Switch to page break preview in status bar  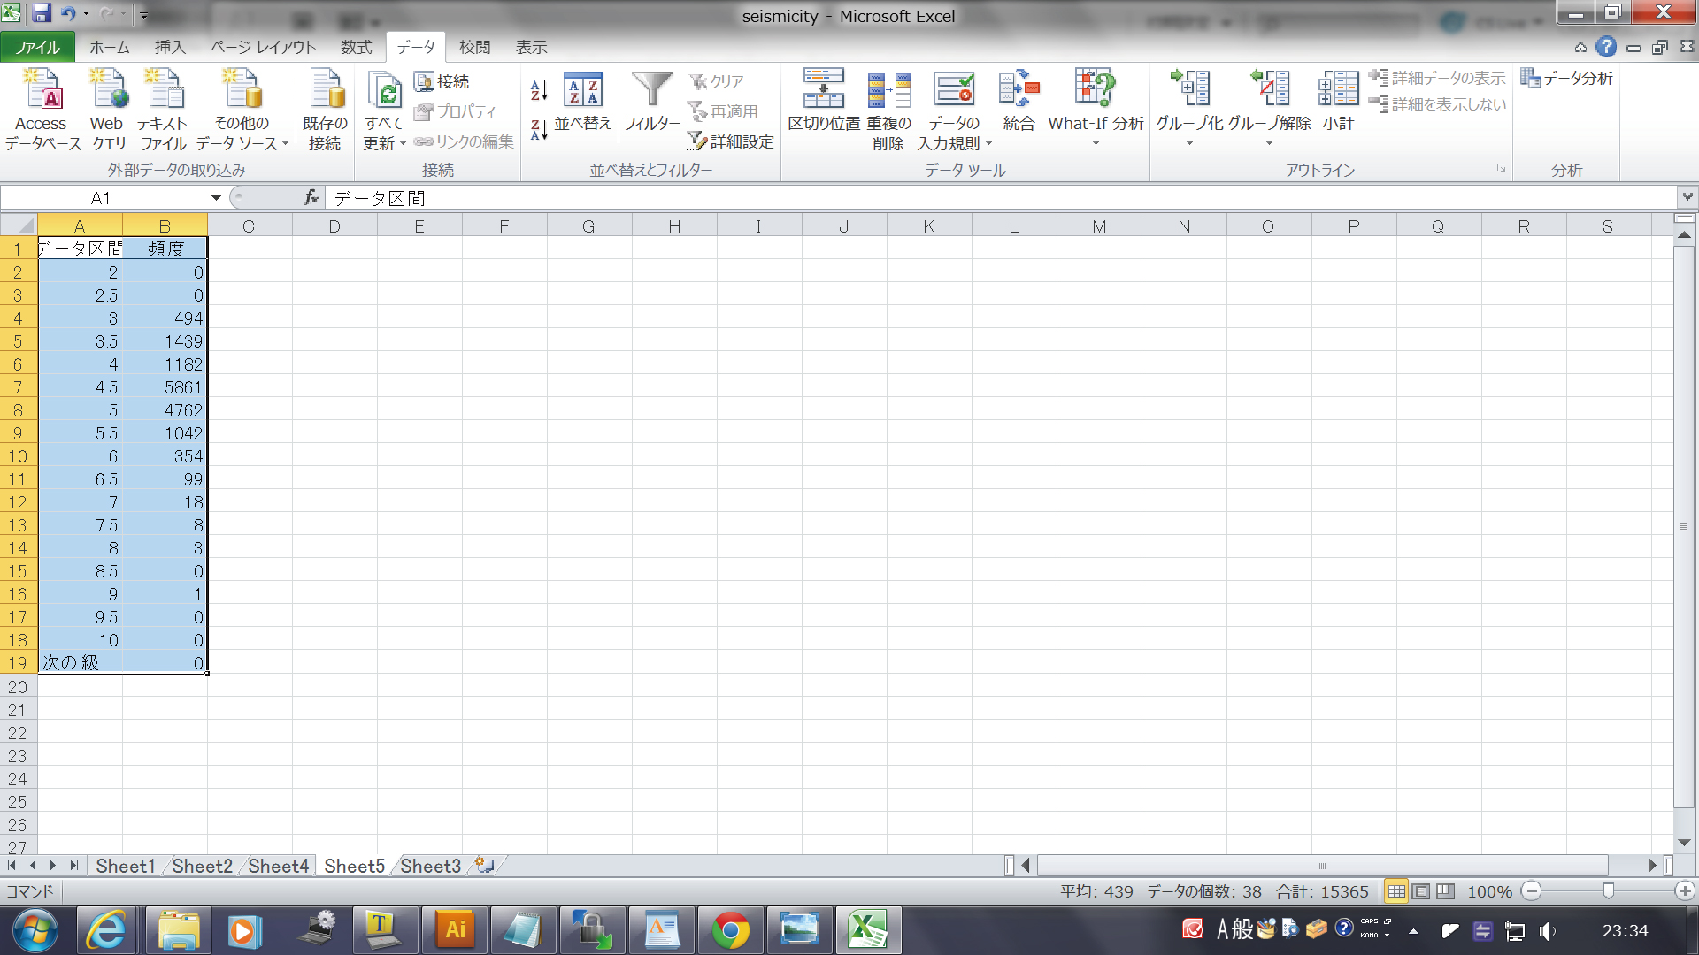pyautogui.click(x=1446, y=891)
